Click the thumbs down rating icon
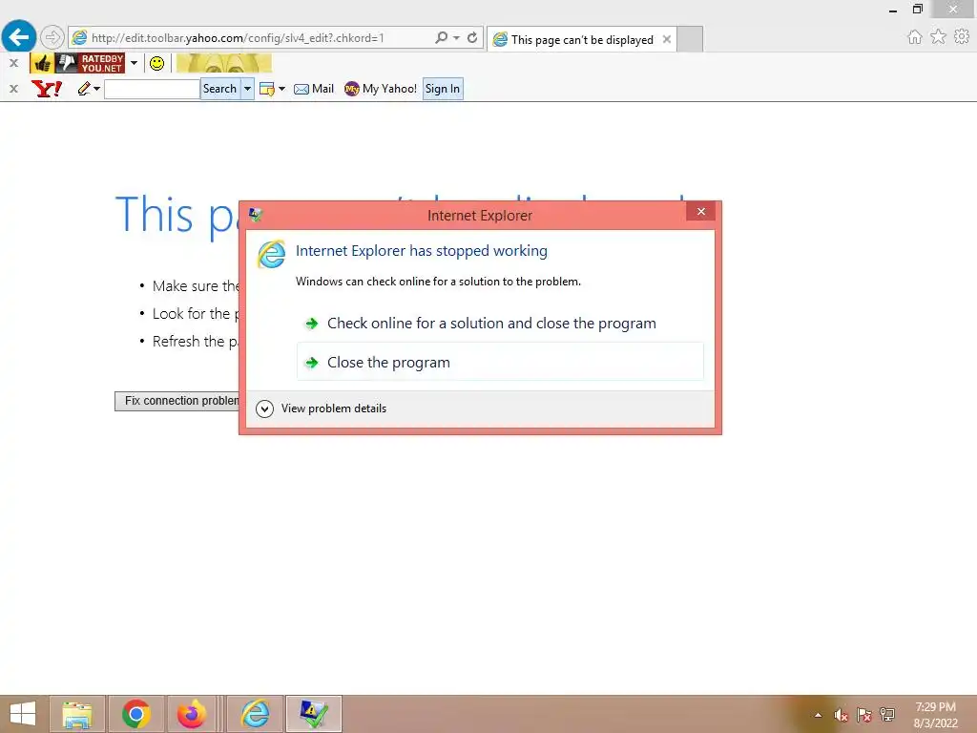The width and height of the screenshot is (977, 733). (x=66, y=63)
